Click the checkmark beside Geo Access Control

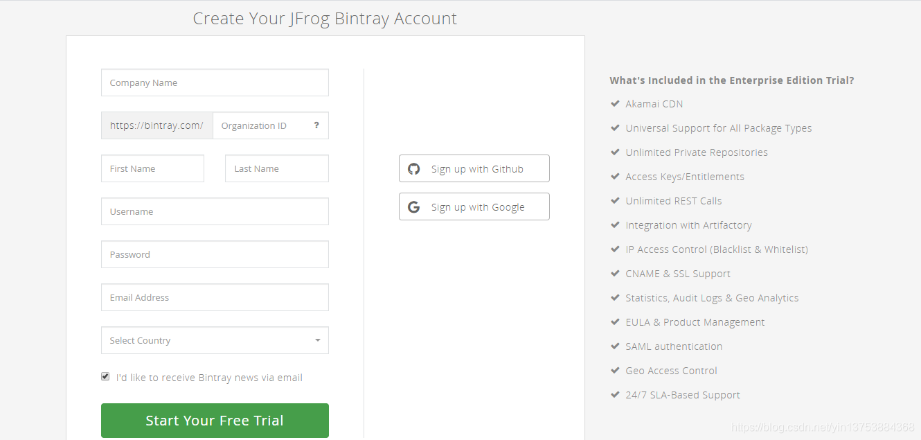(x=614, y=371)
